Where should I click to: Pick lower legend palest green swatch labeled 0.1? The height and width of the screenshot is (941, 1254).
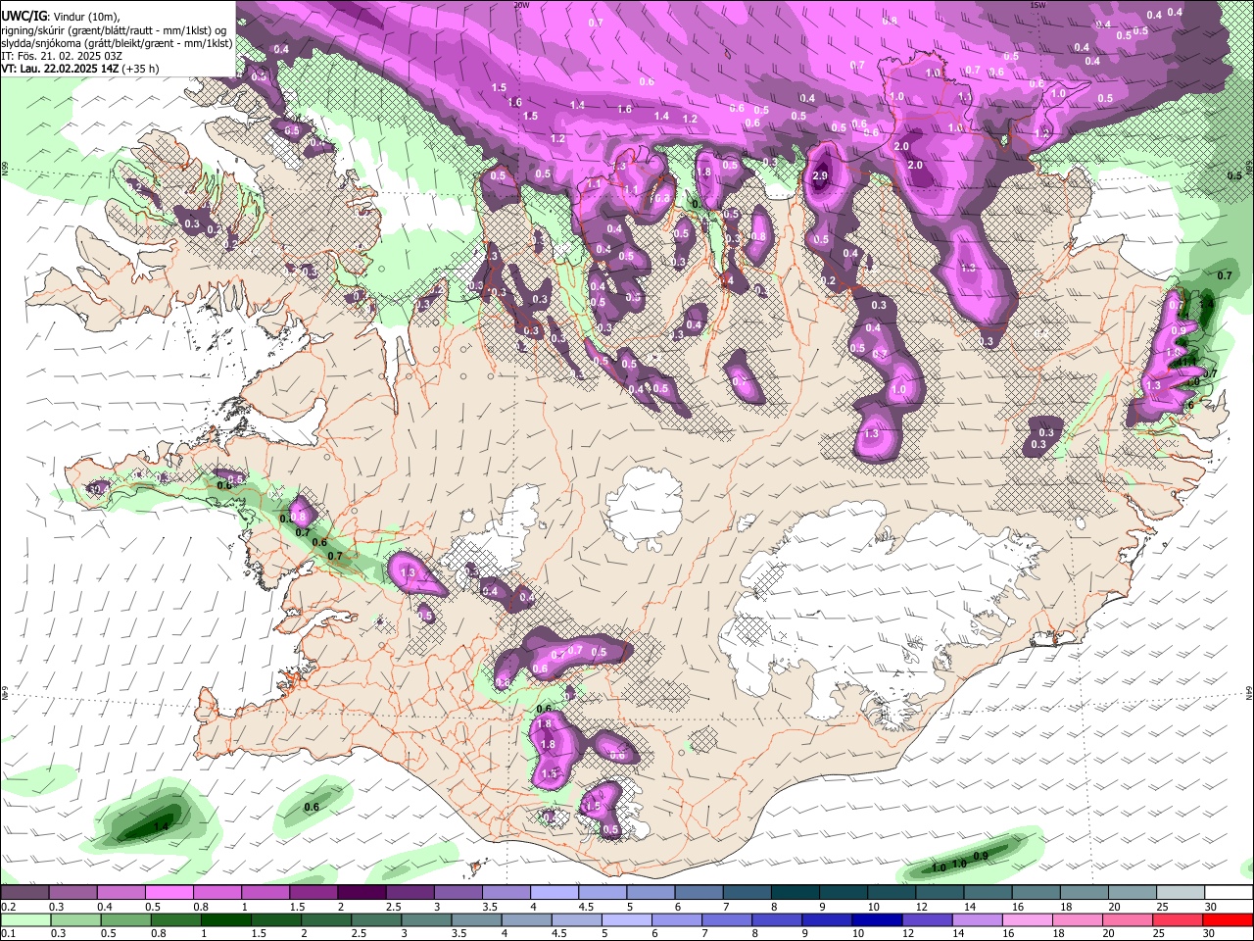tap(24, 919)
